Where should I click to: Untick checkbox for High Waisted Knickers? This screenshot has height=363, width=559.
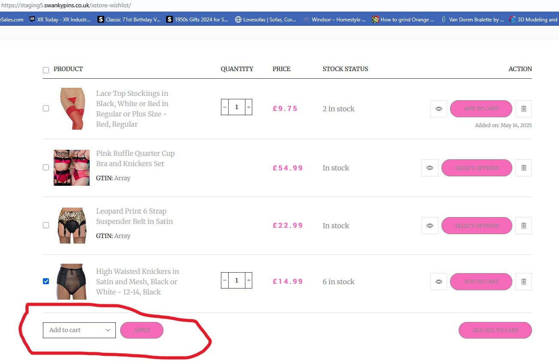pyautogui.click(x=46, y=281)
